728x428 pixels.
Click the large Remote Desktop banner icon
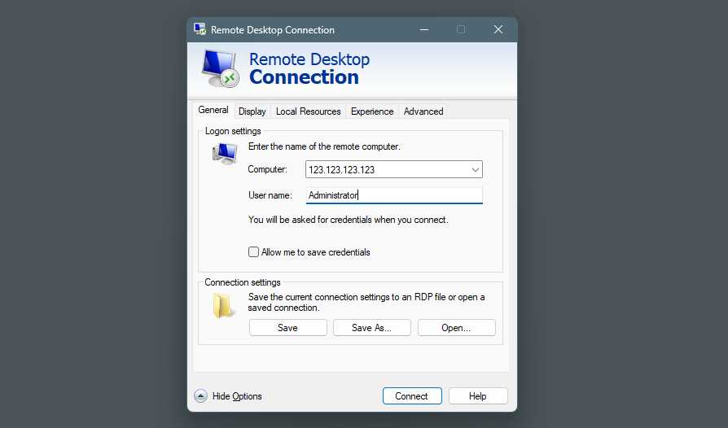[x=220, y=69]
